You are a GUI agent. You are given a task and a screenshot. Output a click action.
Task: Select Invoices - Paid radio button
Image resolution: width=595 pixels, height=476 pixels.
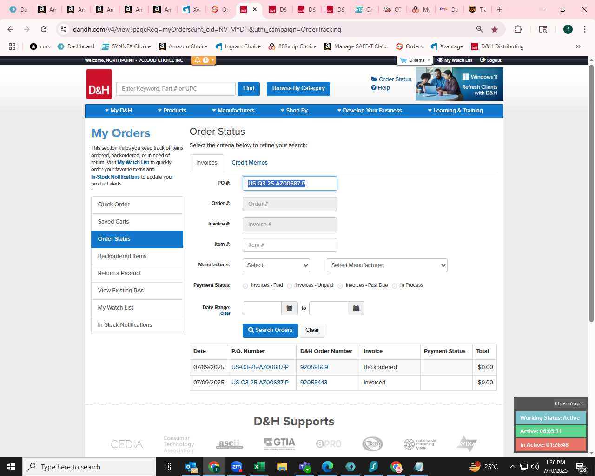245,286
